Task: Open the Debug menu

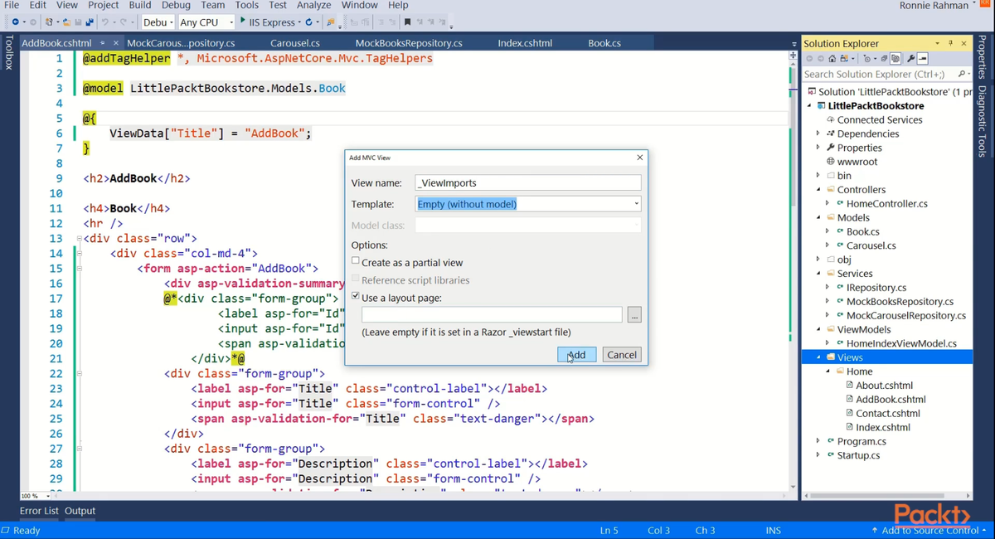Action: coord(176,6)
